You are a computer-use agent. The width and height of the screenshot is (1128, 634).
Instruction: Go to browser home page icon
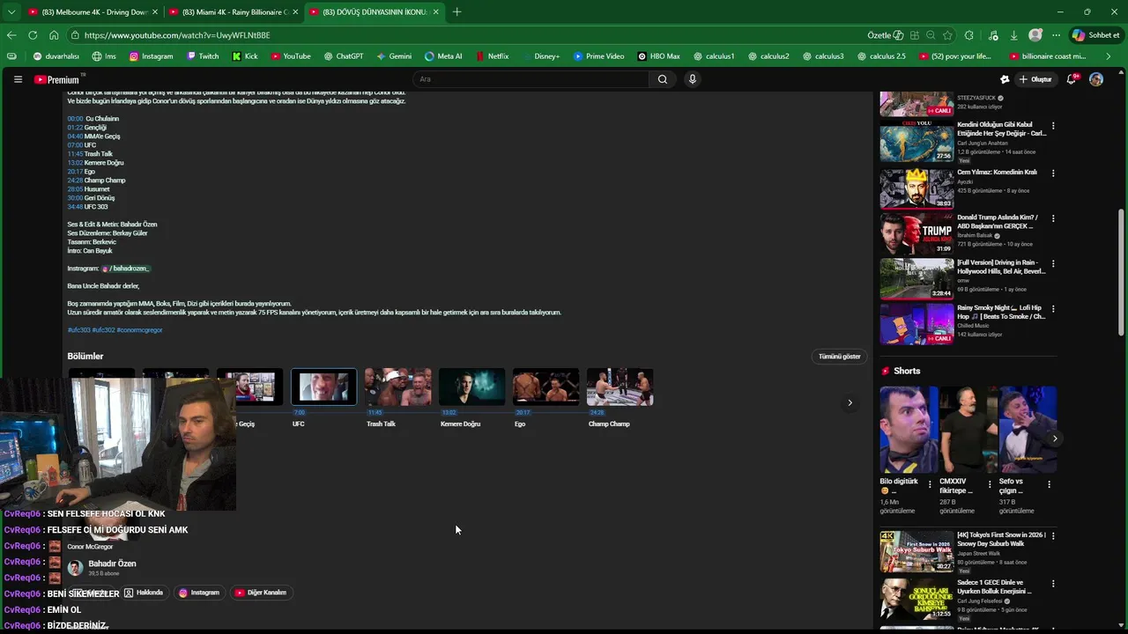(54, 35)
